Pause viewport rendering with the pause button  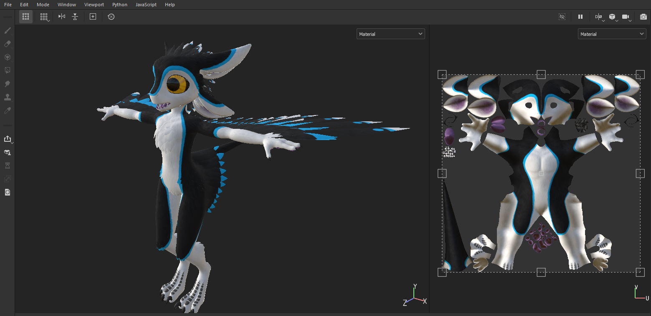(580, 17)
